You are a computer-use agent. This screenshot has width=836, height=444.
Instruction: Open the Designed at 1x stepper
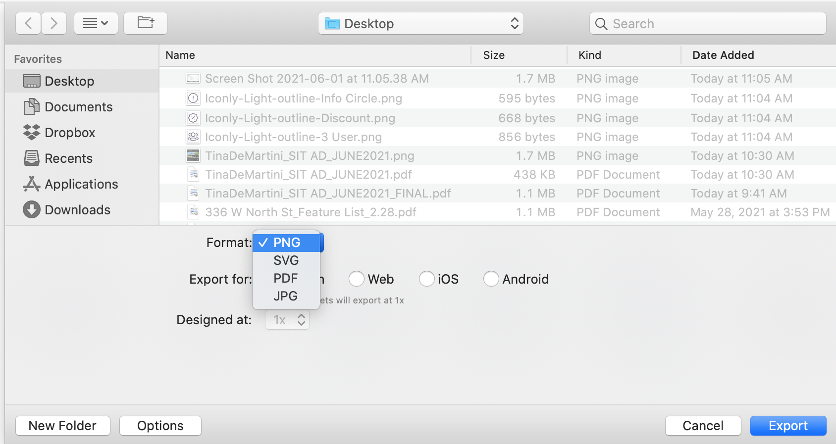click(x=288, y=320)
